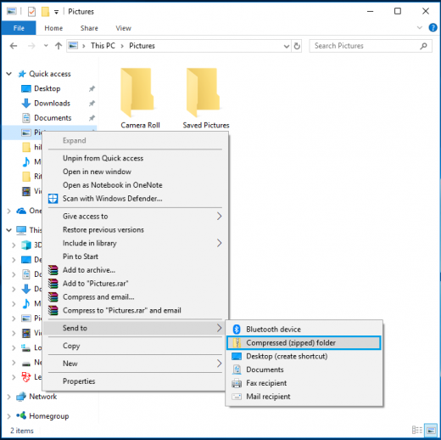Collapse the Quick access tree
The image size is (441, 440).
pos(8,74)
